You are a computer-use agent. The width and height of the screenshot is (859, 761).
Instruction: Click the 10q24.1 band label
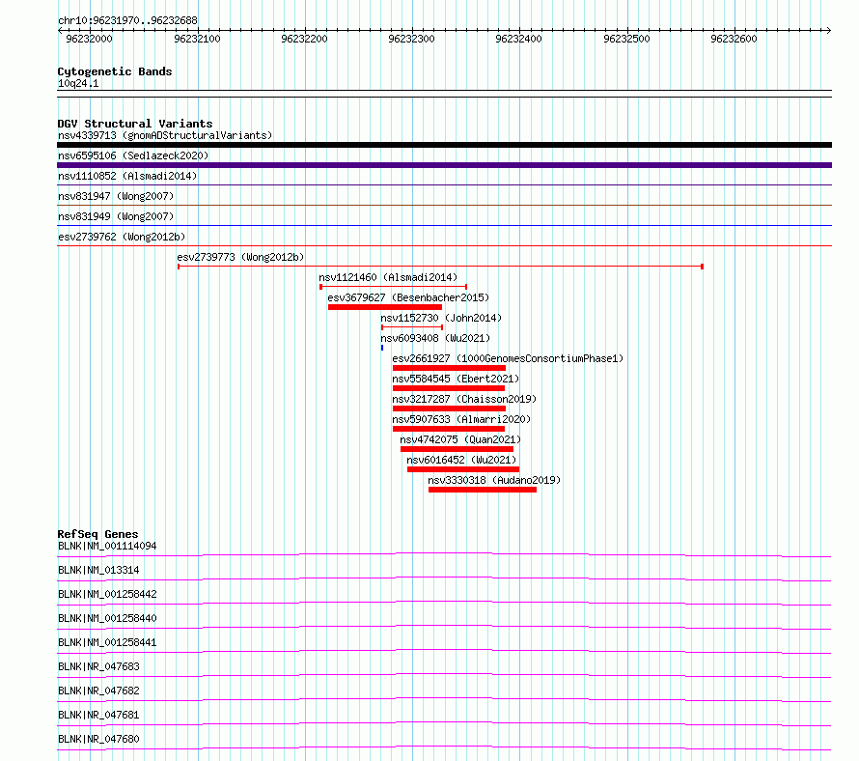click(x=78, y=83)
